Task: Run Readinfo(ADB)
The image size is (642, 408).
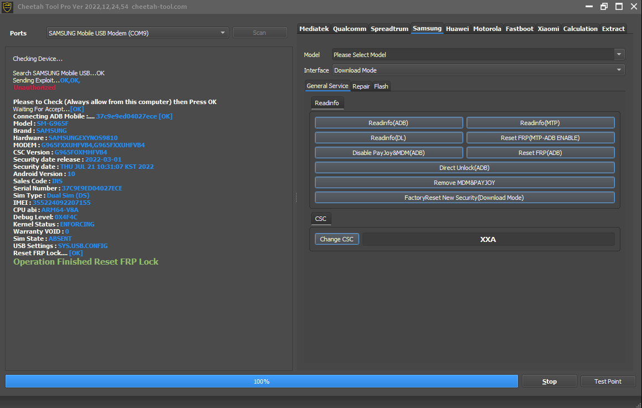Action: coord(389,123)
